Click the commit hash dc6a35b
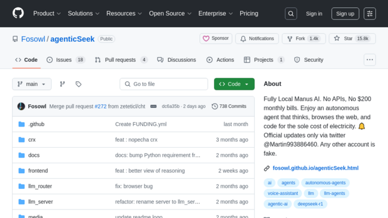 170,107
